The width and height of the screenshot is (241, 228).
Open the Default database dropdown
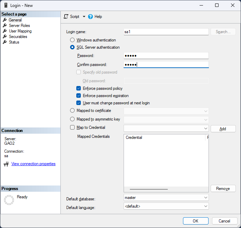pos(166,197)
